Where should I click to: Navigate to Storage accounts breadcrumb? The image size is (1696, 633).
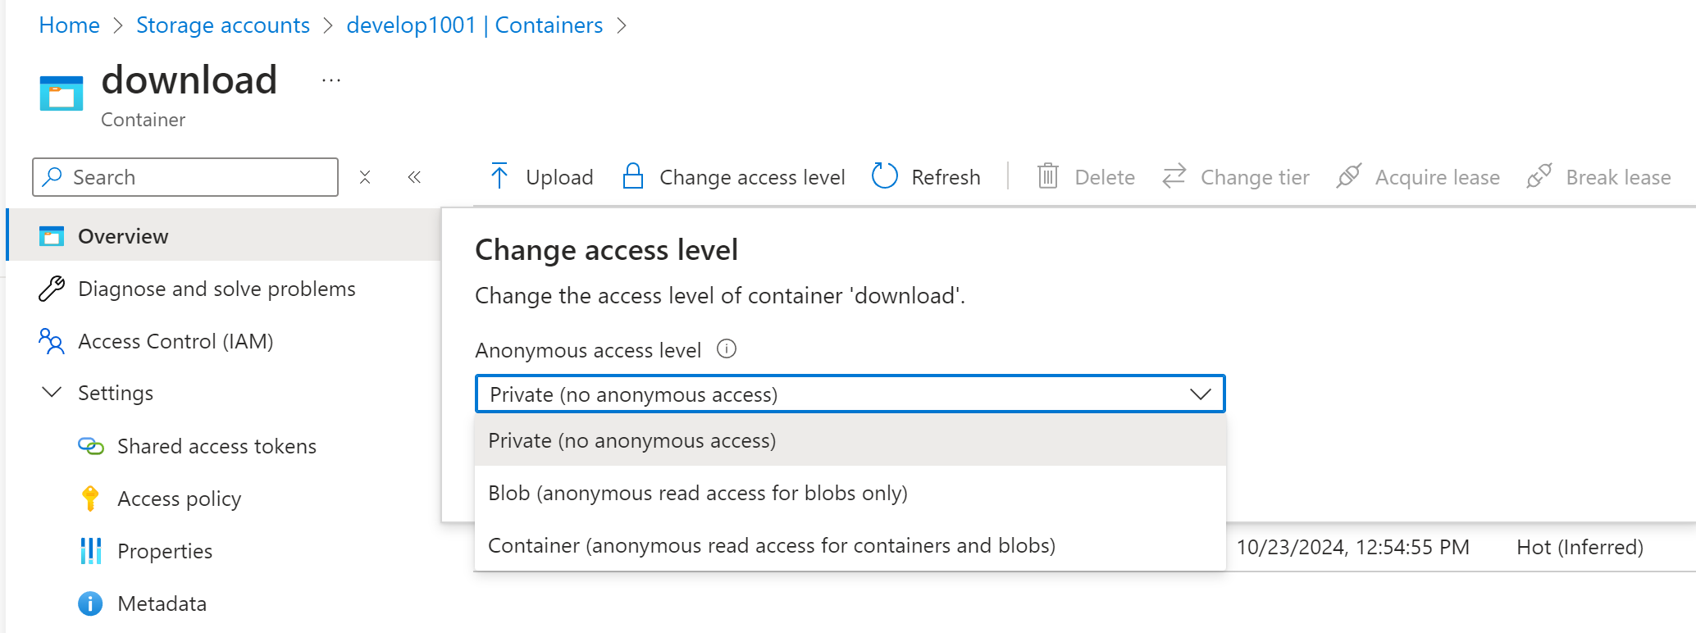pyautogui.click(x=223, y=25)
